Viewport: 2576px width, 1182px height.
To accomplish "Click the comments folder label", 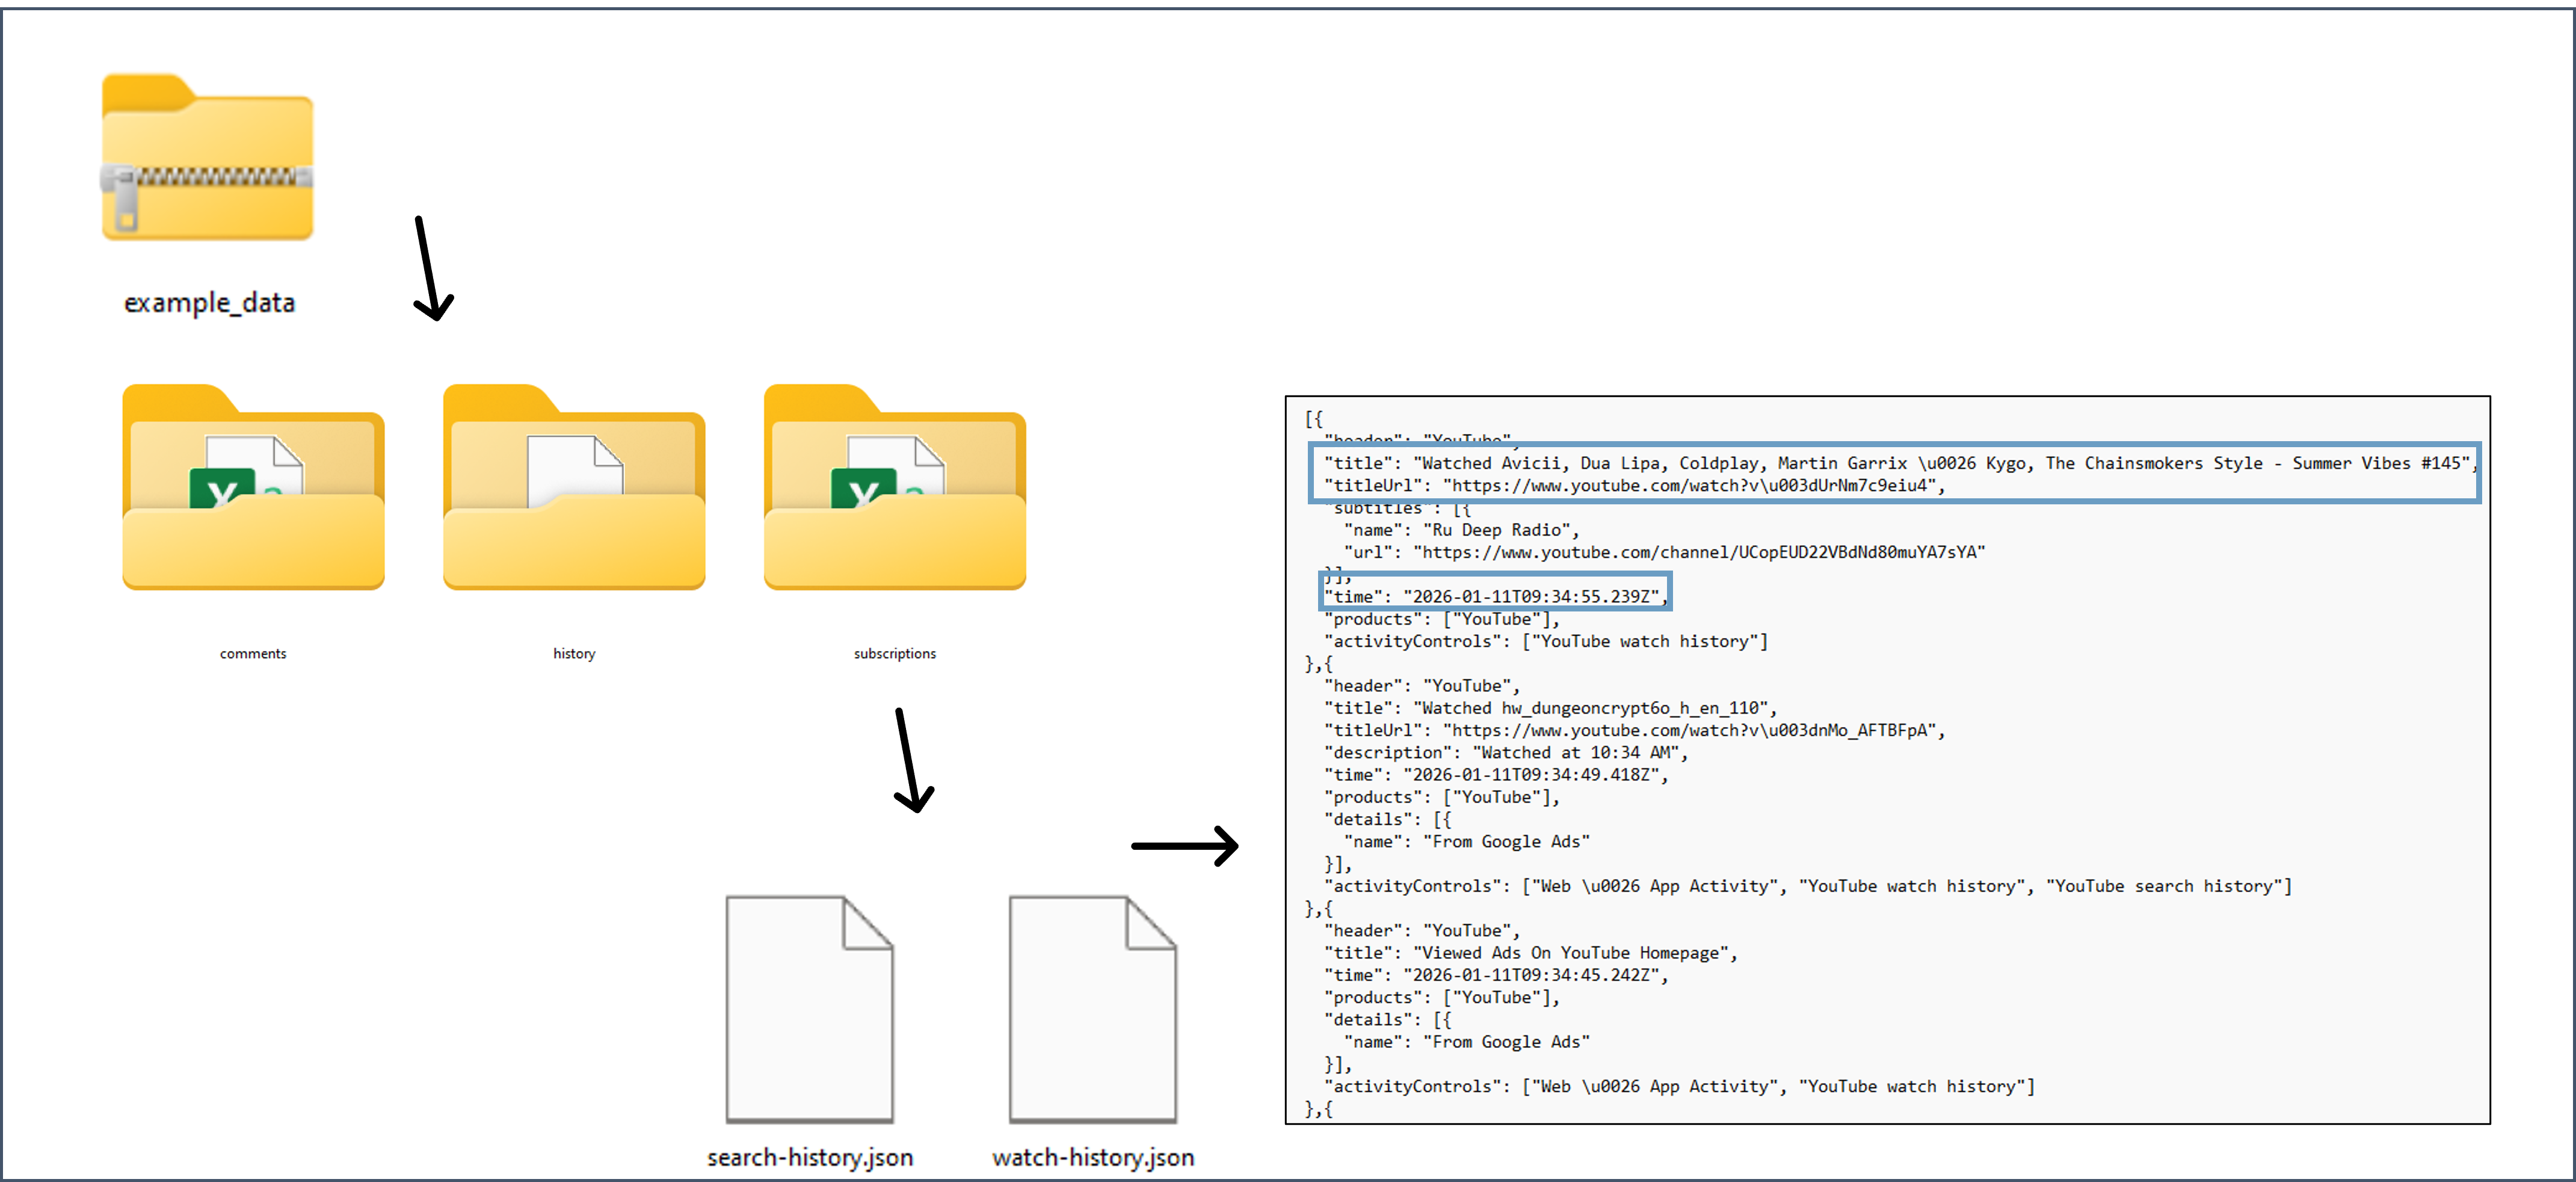I will tap(253, 653).
